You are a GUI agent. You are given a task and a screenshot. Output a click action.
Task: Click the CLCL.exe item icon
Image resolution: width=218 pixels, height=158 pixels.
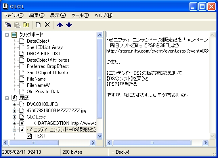(22, 117)
